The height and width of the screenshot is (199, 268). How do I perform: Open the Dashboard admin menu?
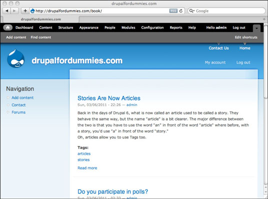(24, 28)
